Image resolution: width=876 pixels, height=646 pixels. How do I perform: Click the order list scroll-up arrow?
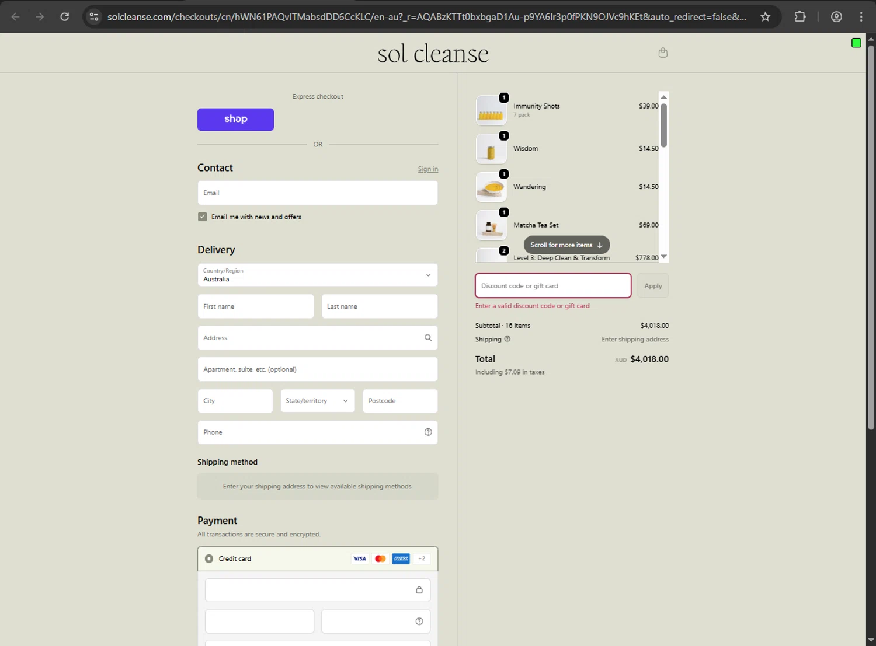[x=663, y=97]
